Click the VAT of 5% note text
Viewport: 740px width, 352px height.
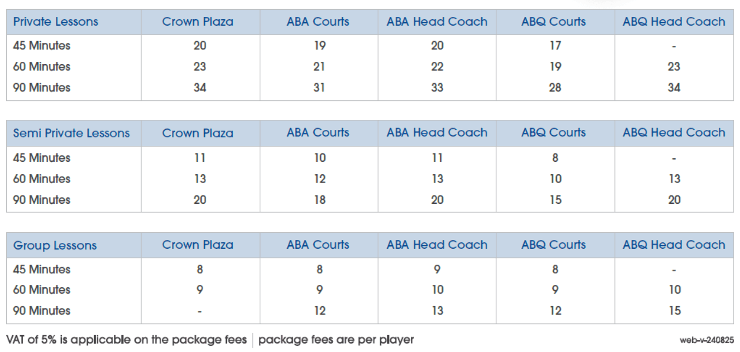point(126,340)
